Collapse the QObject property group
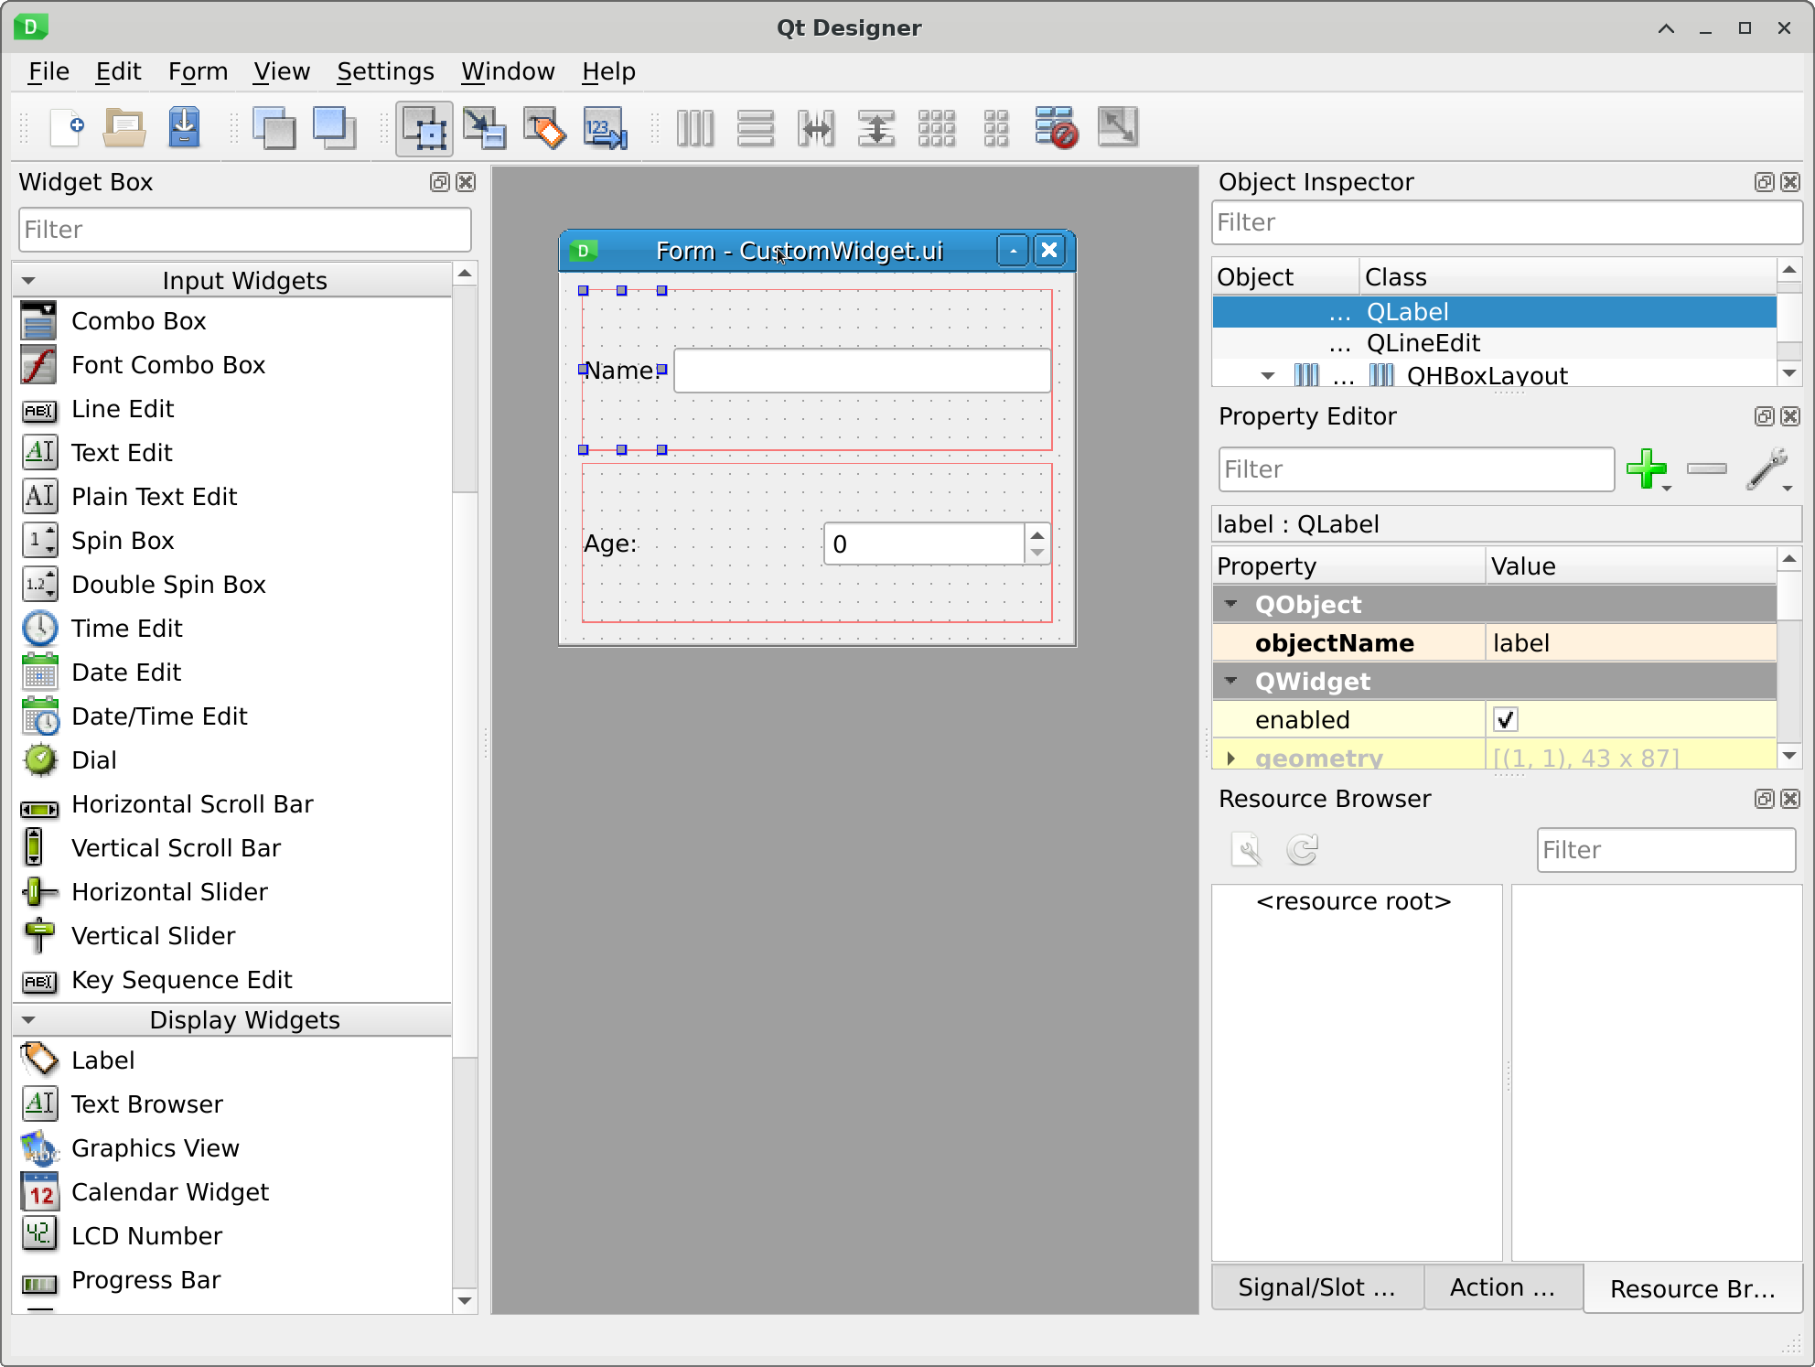This screenshot has width=1815, height=1367. [1231, 604]
